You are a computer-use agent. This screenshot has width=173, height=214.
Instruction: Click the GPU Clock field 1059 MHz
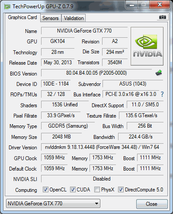(x=54, y=158)
